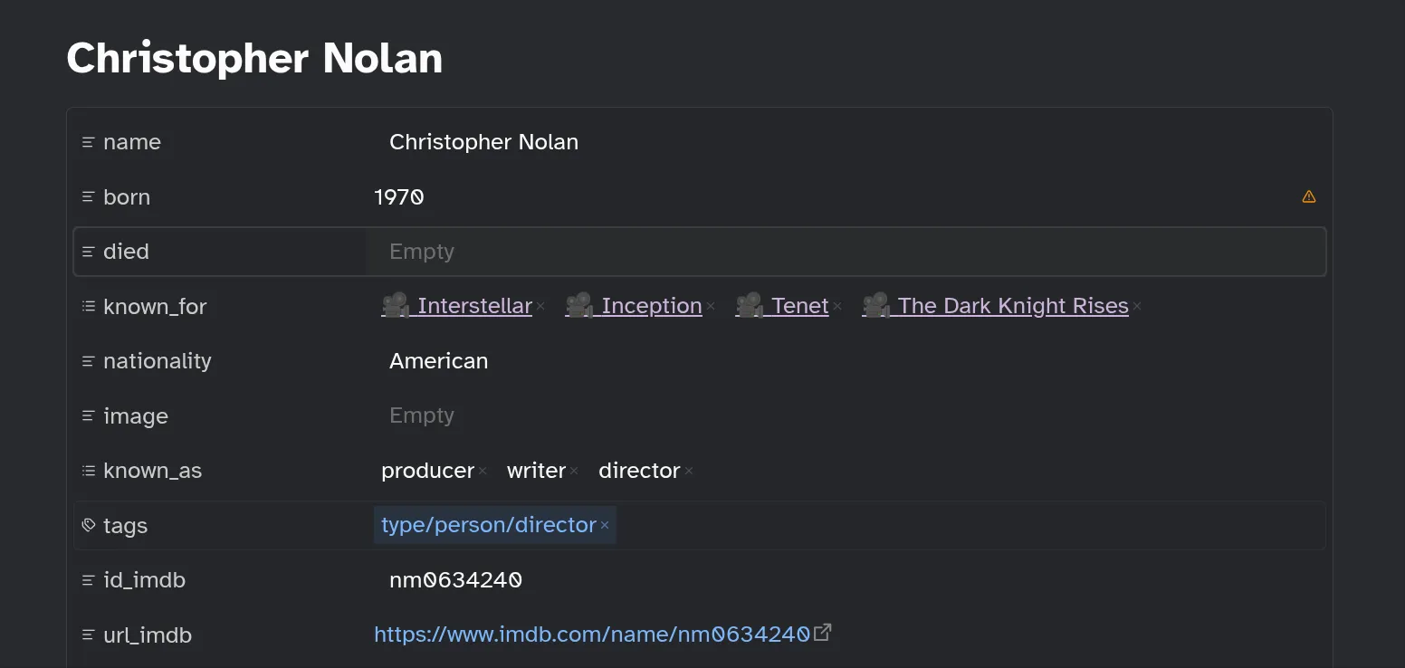The height and width of the screenshot is (668, 1405).
Task: Remove Tenet using its × button
Action: click(x=837, y=306)
